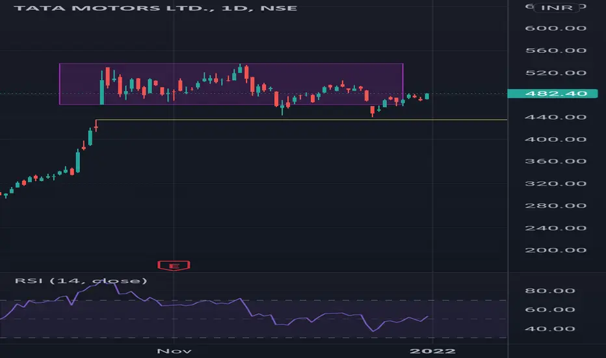The image size is (606, 358).
Task: Click the 2022 label on time axis
Action: click(x=432, y=351)
